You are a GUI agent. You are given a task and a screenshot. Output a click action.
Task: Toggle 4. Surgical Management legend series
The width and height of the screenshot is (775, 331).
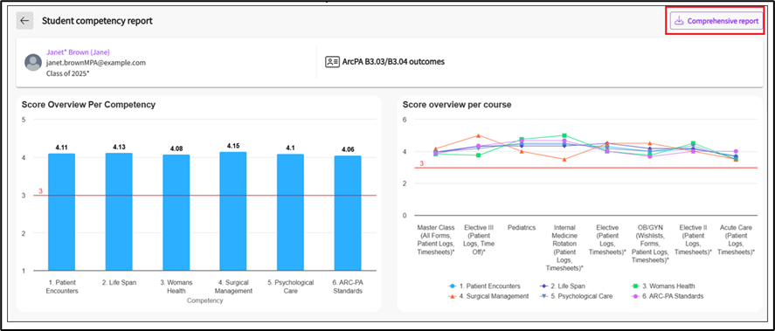(x=488, y=296)
